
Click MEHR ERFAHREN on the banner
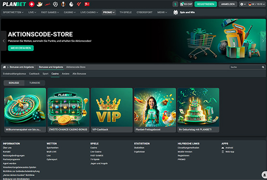tap(21, 48)
